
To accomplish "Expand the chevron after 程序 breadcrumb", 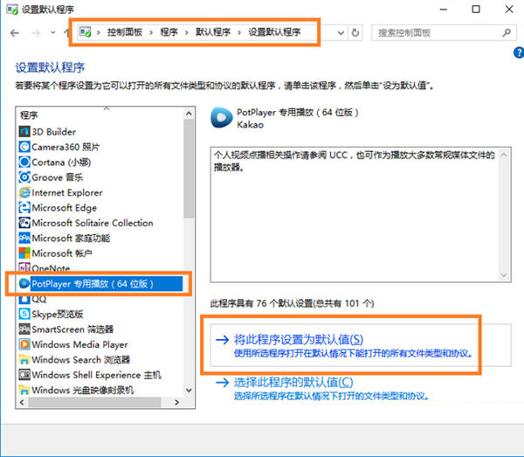I will pos(187,32).
